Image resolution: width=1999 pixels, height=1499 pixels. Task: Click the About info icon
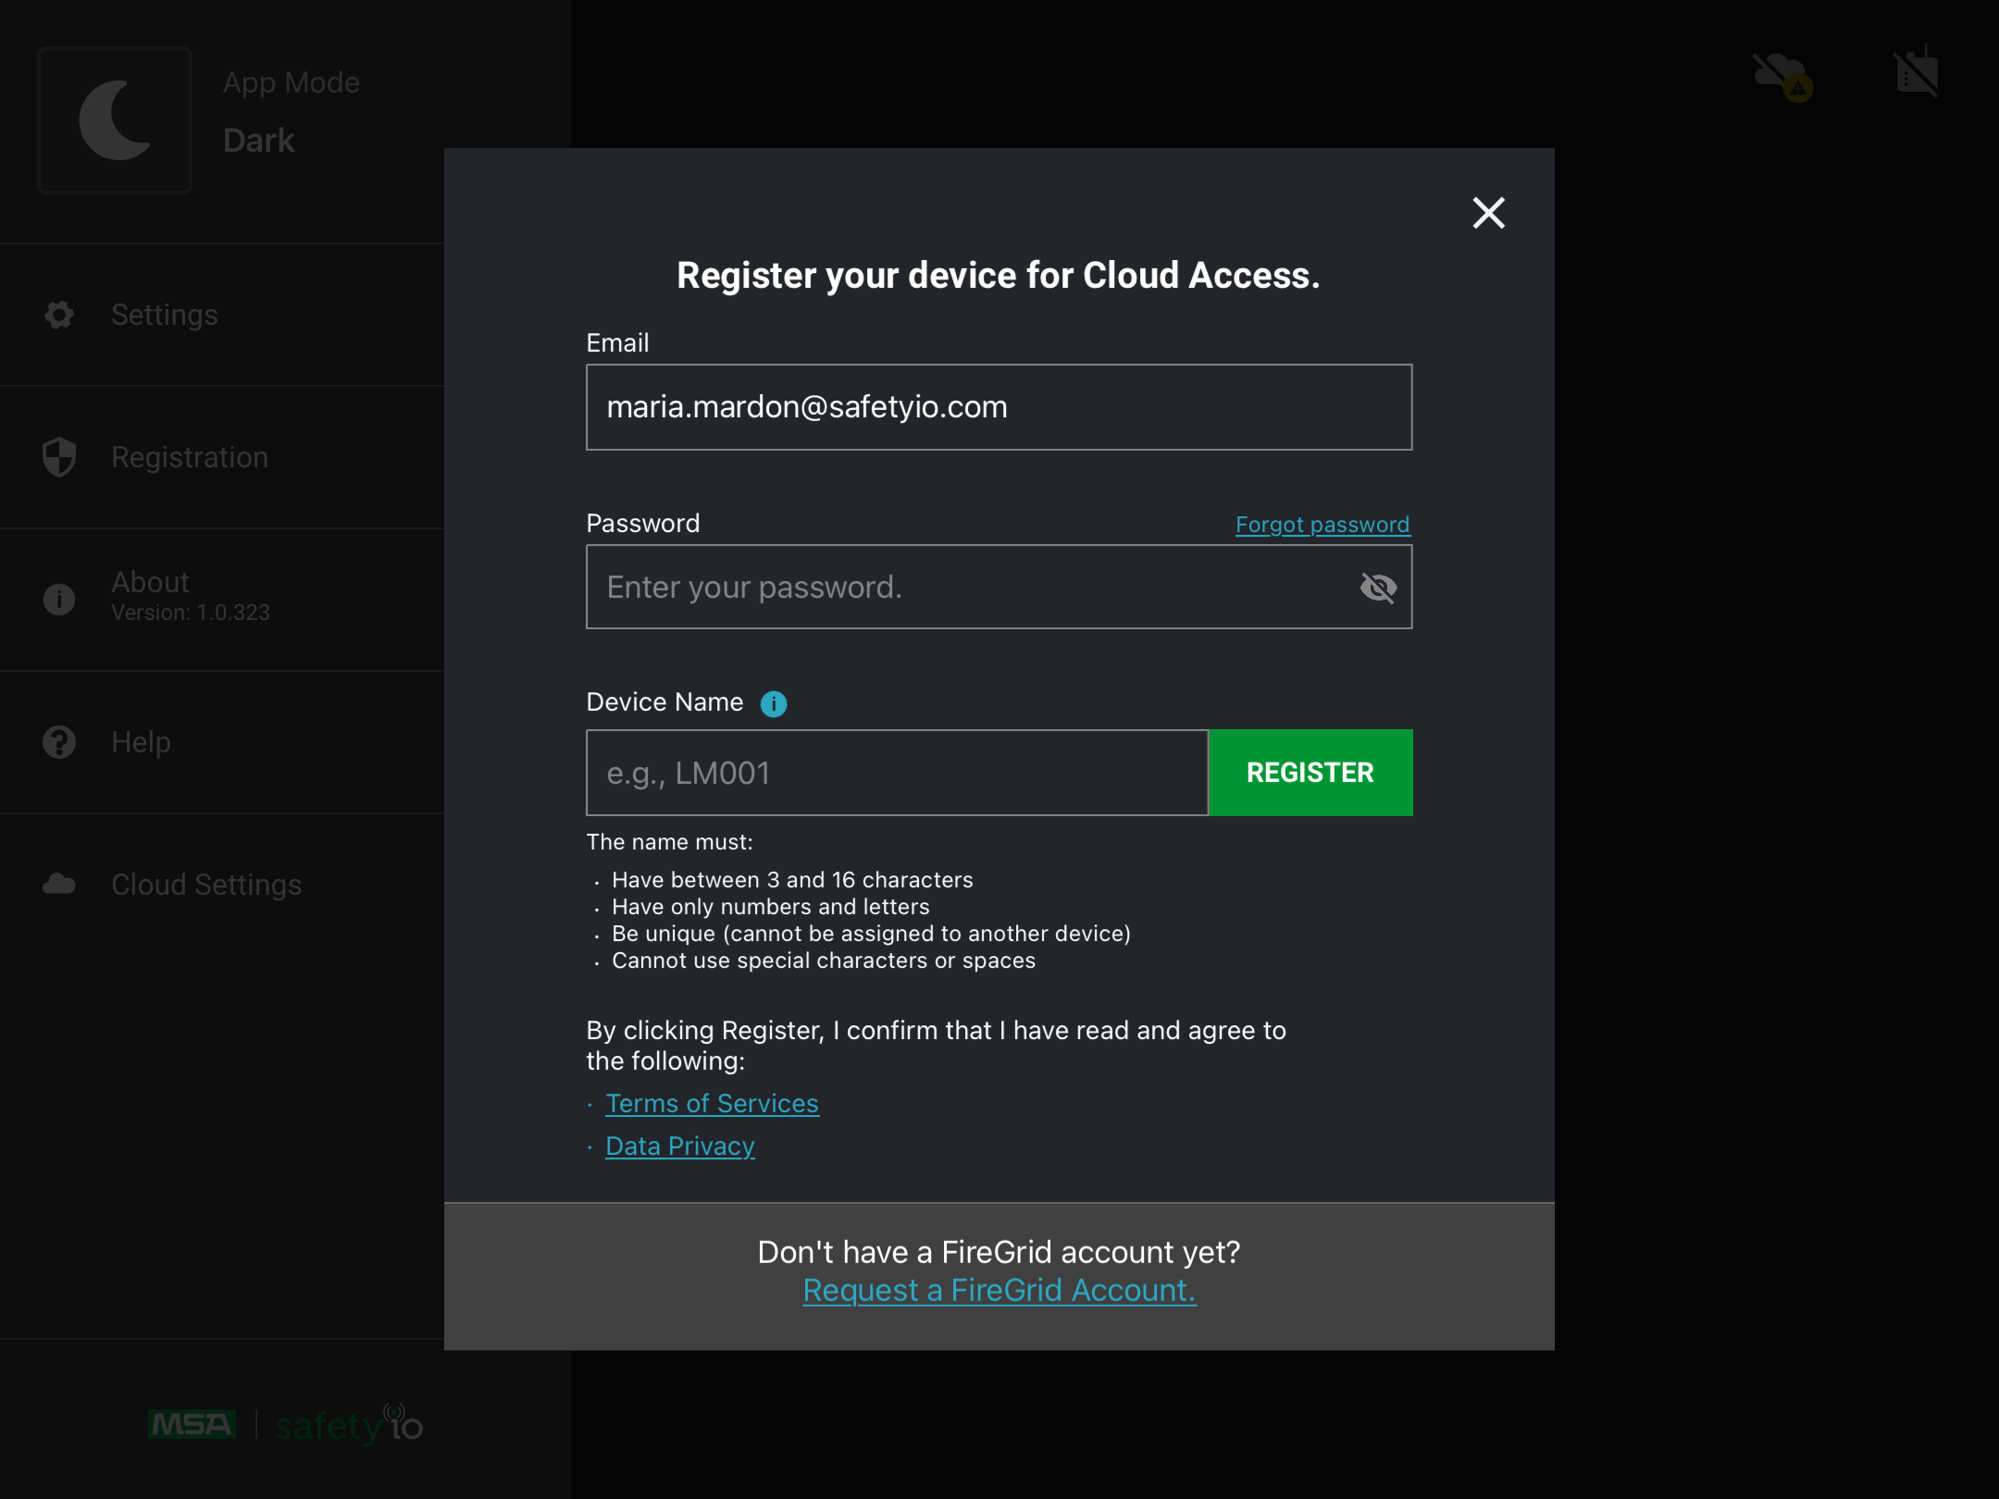tap(59, 600)
